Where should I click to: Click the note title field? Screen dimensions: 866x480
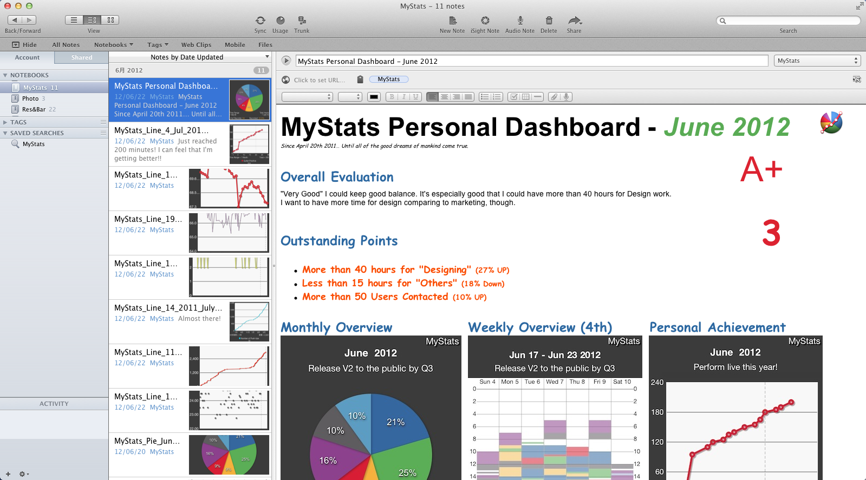[x=531, y=61]
